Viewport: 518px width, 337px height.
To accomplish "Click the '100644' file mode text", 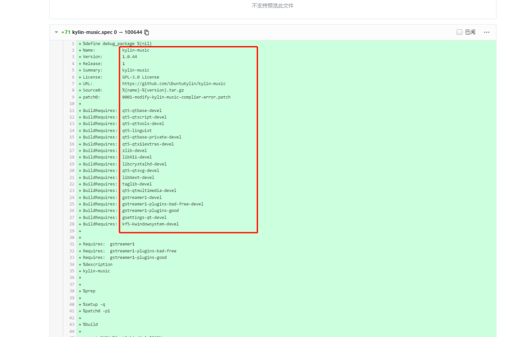I will click(x=133, y=33).
